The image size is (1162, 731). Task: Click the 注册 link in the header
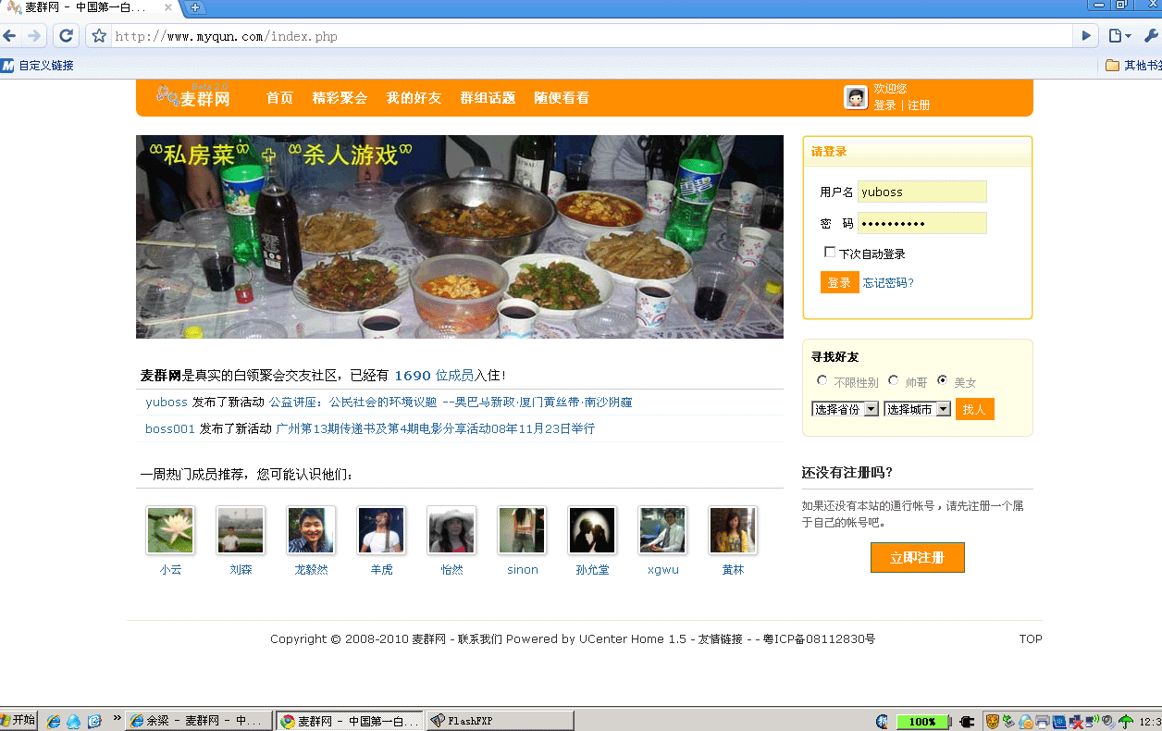pyautogui.click(x=919, y=105)
